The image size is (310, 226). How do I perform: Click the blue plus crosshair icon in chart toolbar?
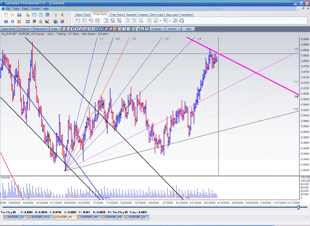pyautogui.click(x=138, y=29)
